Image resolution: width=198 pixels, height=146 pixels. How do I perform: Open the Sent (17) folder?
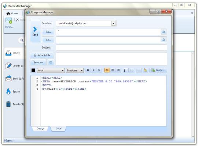point(15,79)
